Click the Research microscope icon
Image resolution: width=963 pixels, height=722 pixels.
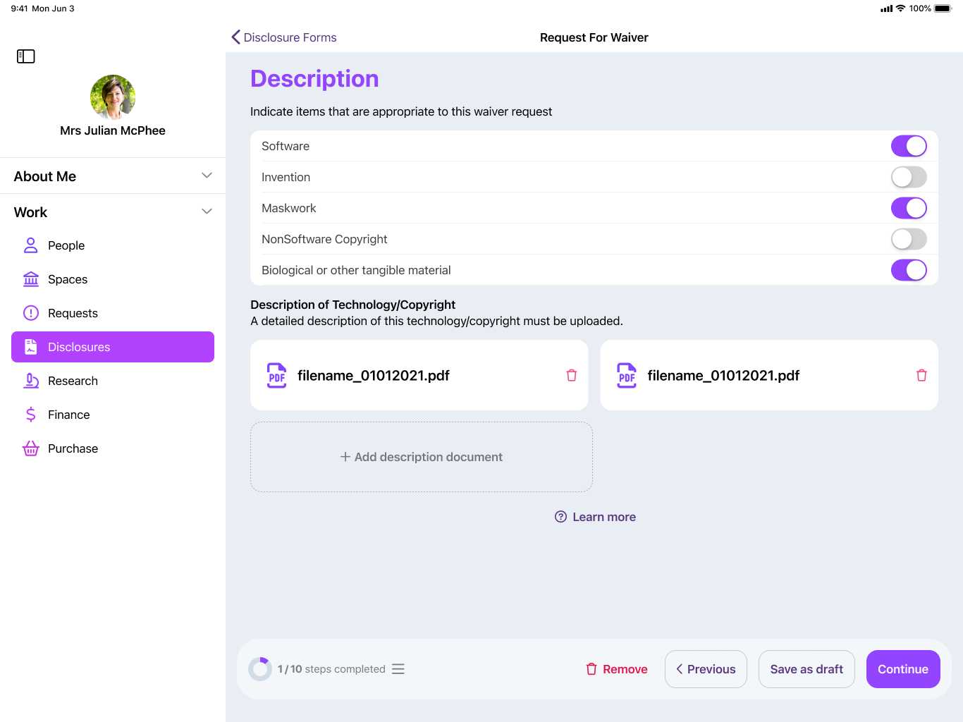pyautogui.click(x=31, y=381)
